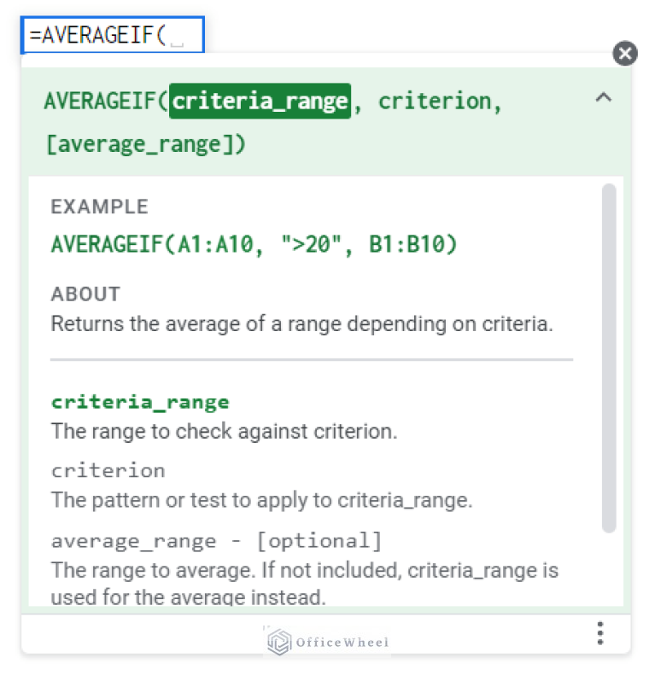Click the green criteria_range parameter heading

140,402
